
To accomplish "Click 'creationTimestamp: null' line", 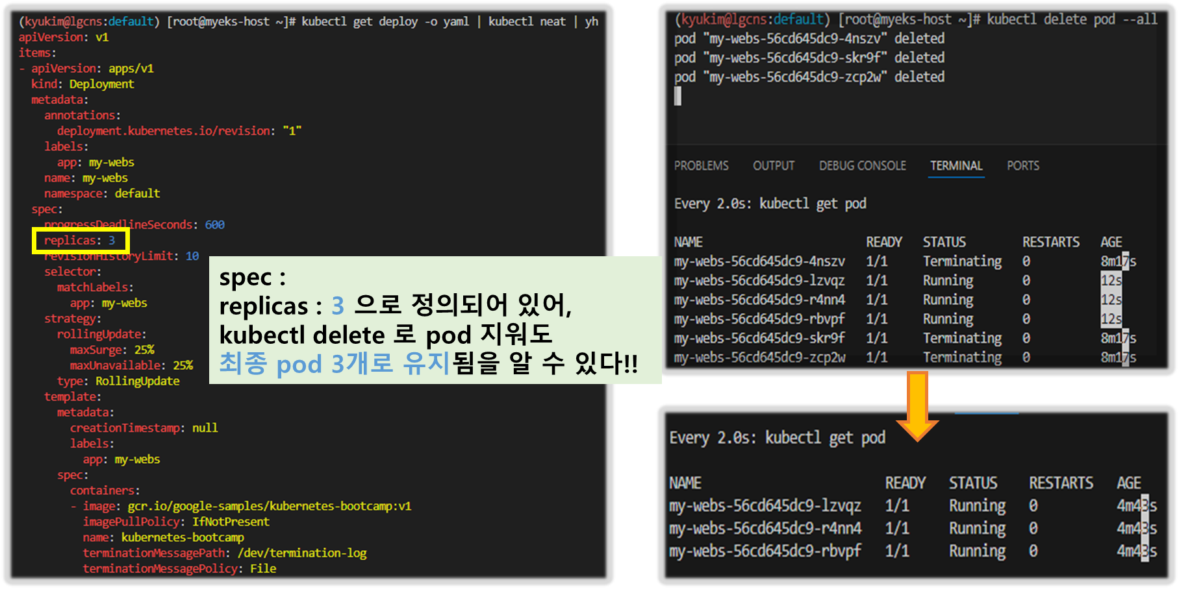I will point(144,428).
